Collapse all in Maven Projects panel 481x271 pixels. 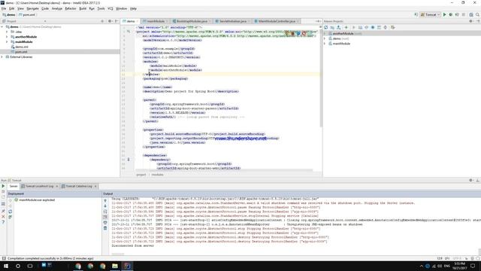(x=386, y=27)
